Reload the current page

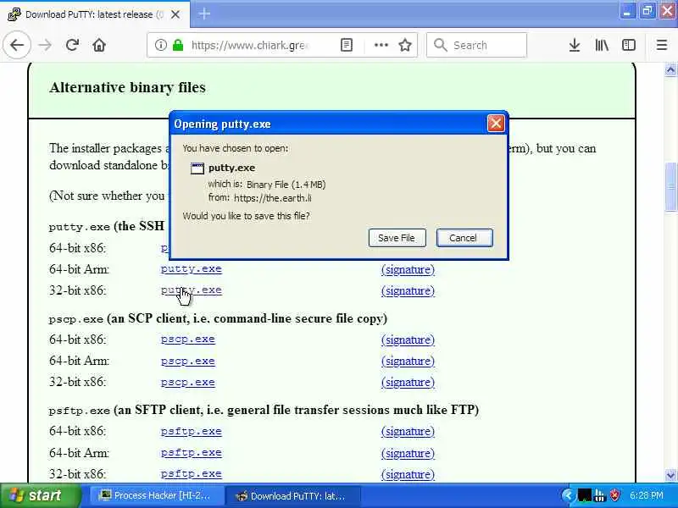[72, 45]
